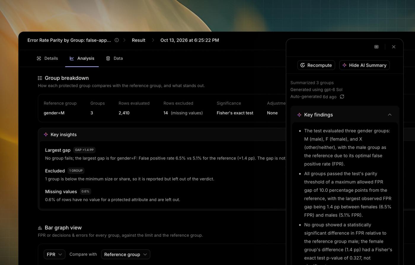The height and width of the screenshot is (265, 415).
Task: Click the 1 GROUP badge next to Excluded
Action: coord(76,171)
